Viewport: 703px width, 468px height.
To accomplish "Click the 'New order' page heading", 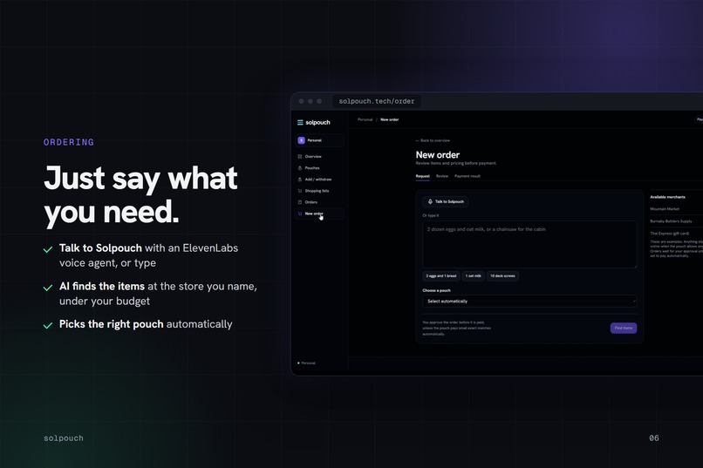I will (438, 155).
